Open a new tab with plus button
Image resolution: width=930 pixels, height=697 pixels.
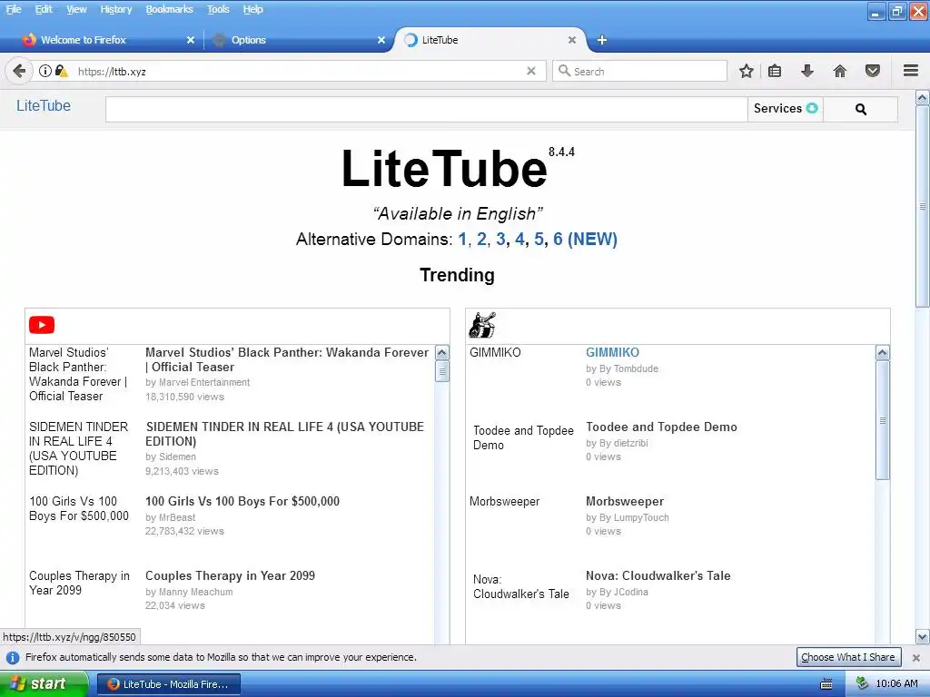(x=602, y=40)
